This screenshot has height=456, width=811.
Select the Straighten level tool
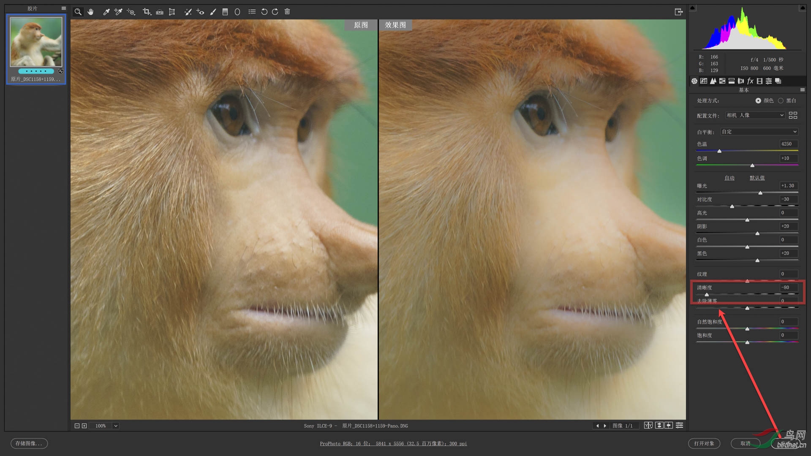(x=160, y=12)
